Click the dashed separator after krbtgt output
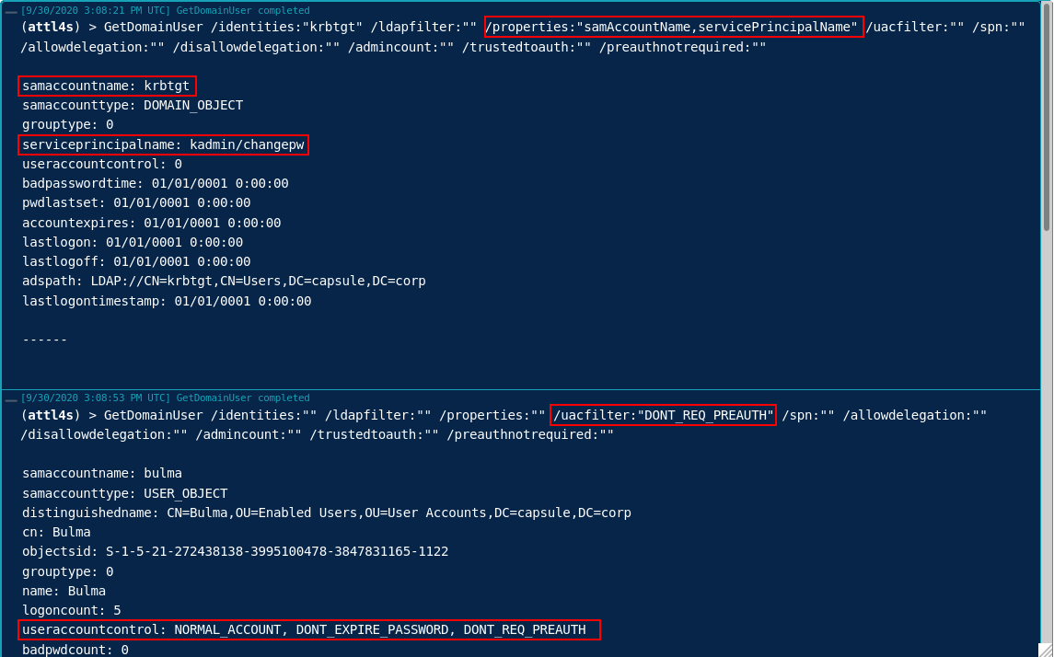 click(45, 340)
